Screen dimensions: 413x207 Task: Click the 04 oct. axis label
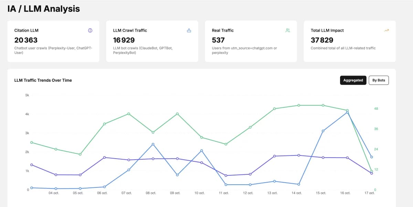click(x=54, y=193)
